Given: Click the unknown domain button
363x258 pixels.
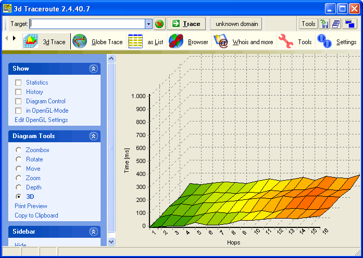Looking at the screenshot, I should (x=236, y=24).
